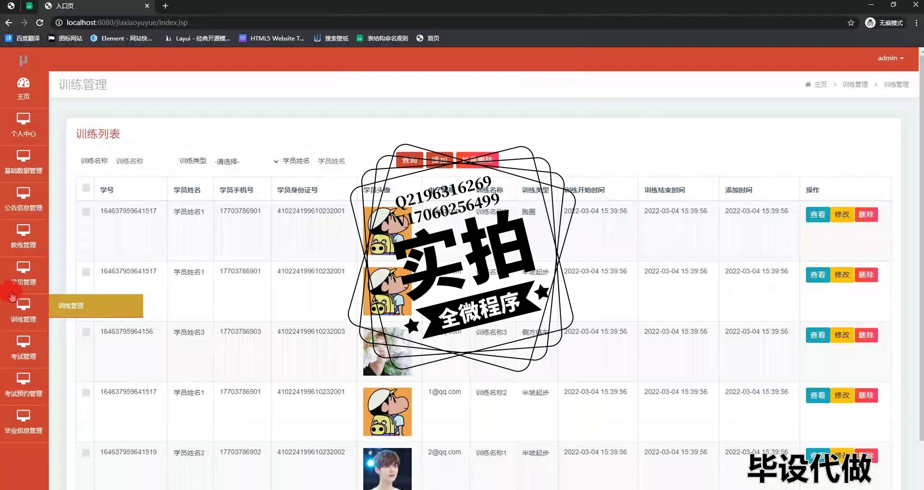Close the 入口页 tab
Screen dimensions: 924x490
point(147,6)
